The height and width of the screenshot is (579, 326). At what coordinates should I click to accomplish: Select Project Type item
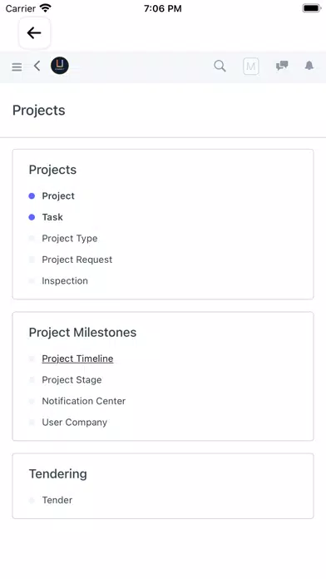70,239
